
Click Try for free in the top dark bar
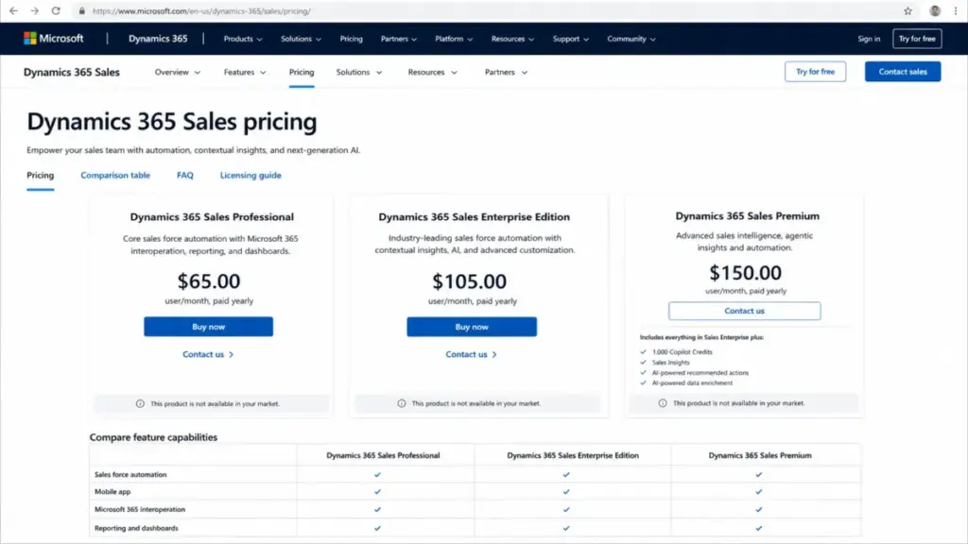[x=917, y=39]
